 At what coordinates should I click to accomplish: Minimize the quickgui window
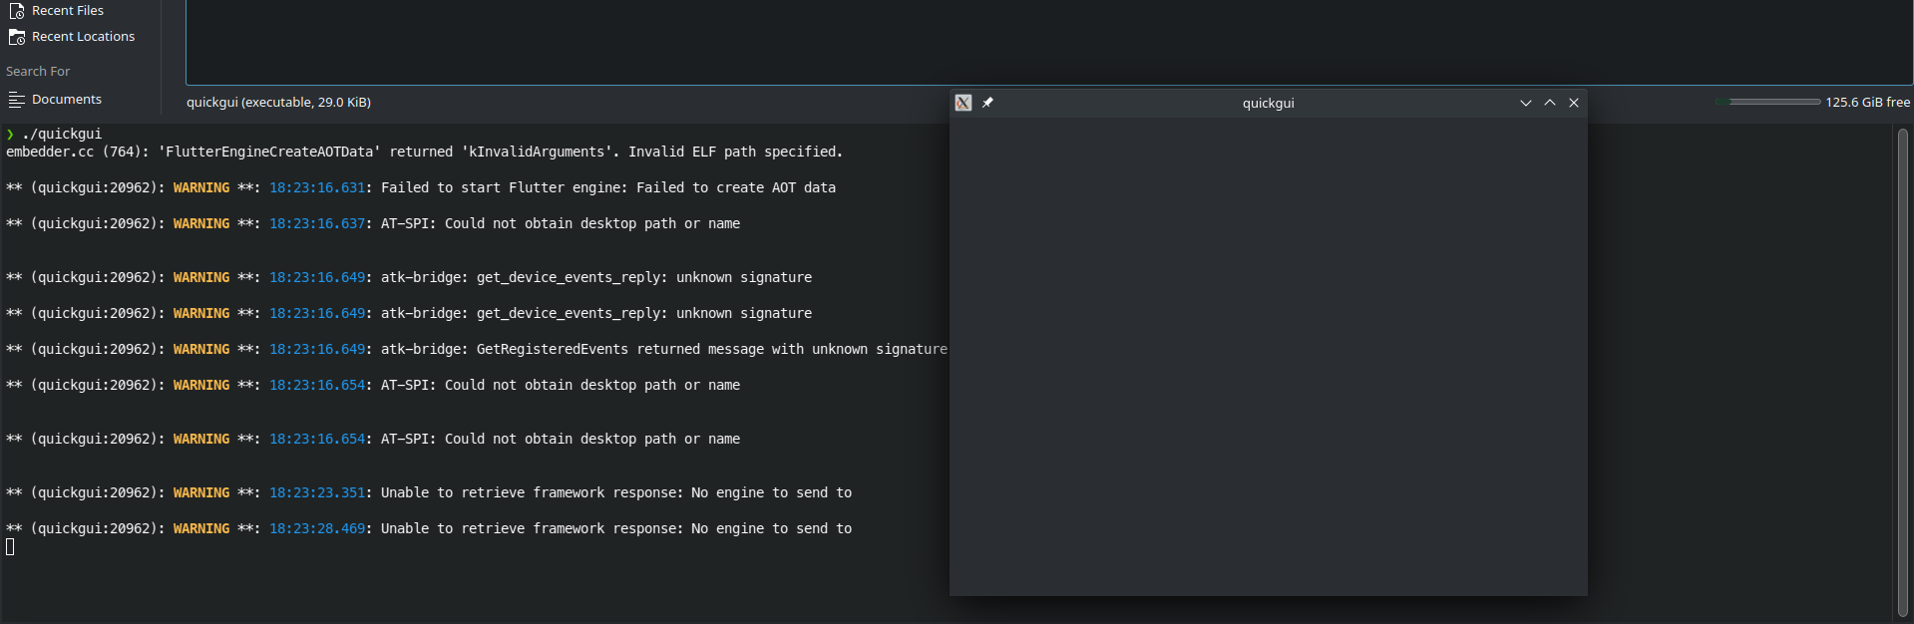[x=1526, y=103]
